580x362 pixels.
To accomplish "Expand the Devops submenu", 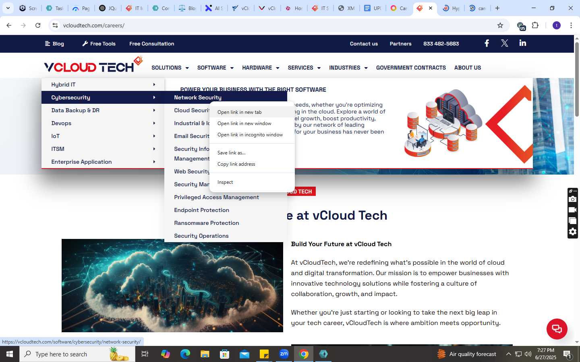I will click(103, 123).
